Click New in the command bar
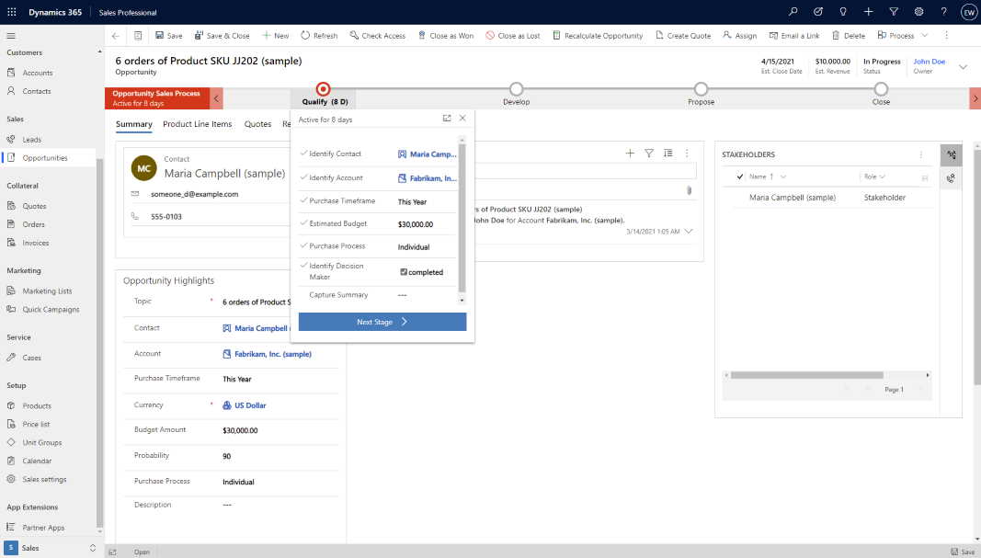This screenshot has height=558, width=981. (275, 36)
